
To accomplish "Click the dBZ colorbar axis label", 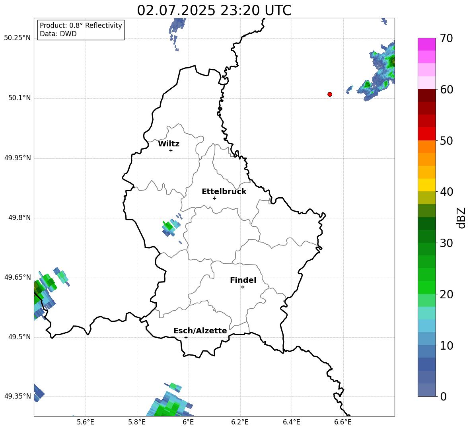I will [461, 218].
